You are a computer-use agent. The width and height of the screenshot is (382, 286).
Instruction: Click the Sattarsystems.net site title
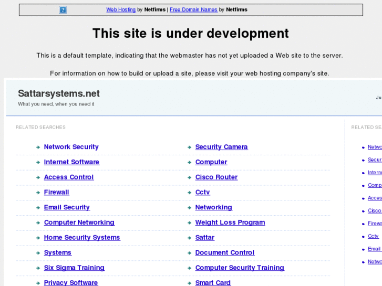59,93
